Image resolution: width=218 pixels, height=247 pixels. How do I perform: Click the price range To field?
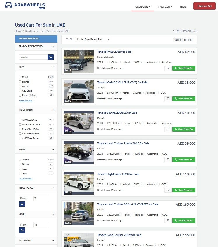pos(41,199)
